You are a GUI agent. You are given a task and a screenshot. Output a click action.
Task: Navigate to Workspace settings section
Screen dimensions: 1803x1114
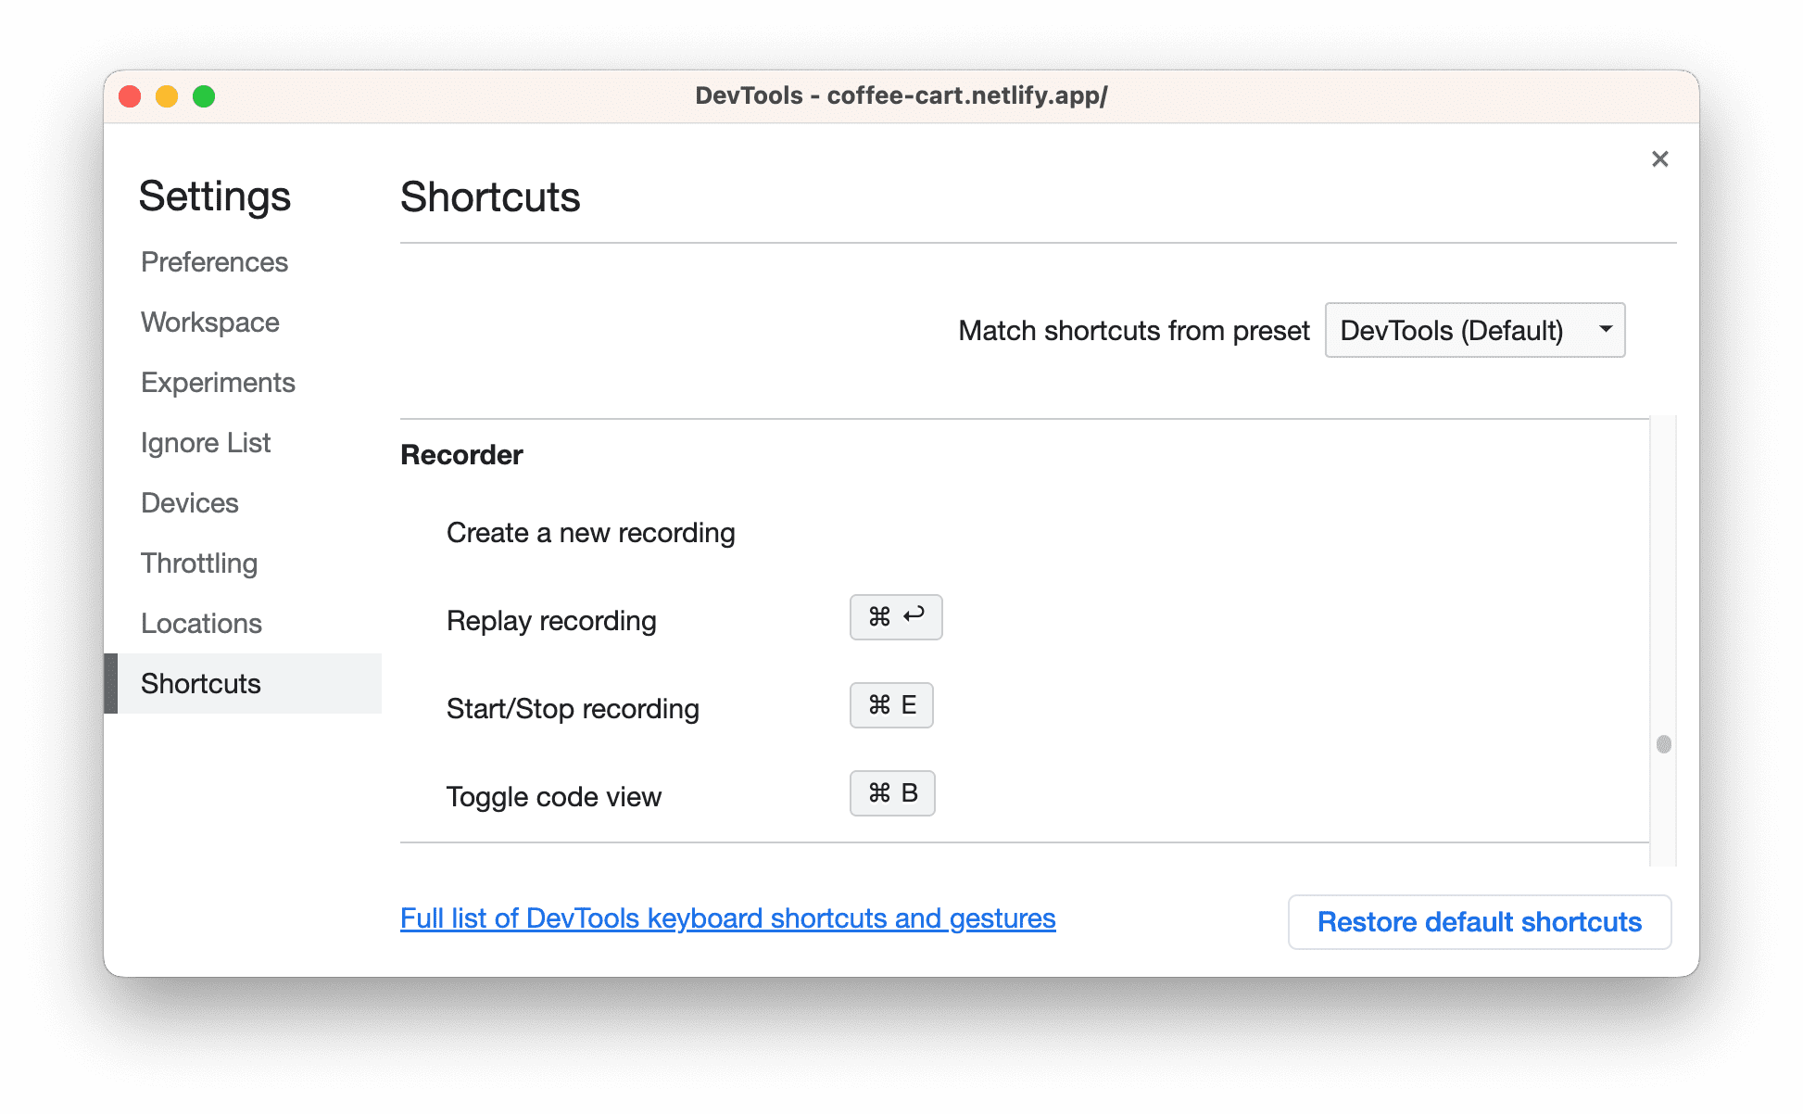coord(212,321)
